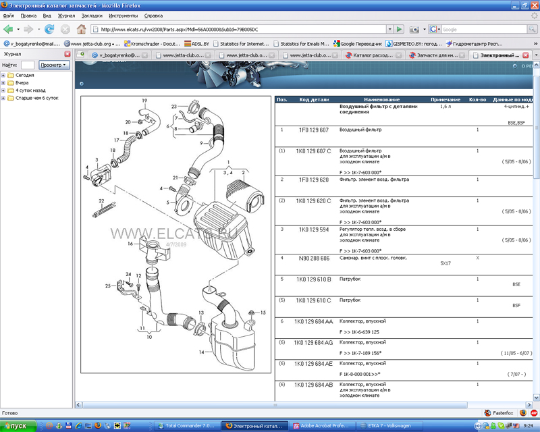Open the Справка menu

click(154, 16)
